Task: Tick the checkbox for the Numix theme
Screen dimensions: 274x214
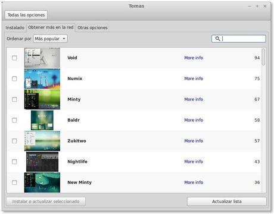Action: click(x=14, y=78)
